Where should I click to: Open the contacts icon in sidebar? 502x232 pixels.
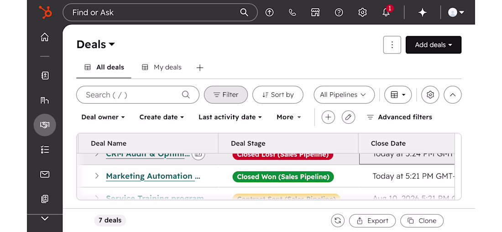point(45,76)
